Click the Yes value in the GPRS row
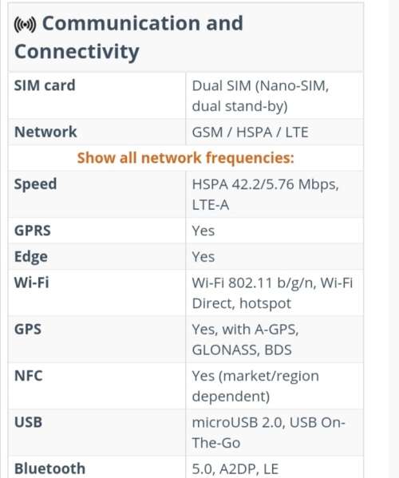 (x=203, y=231)
